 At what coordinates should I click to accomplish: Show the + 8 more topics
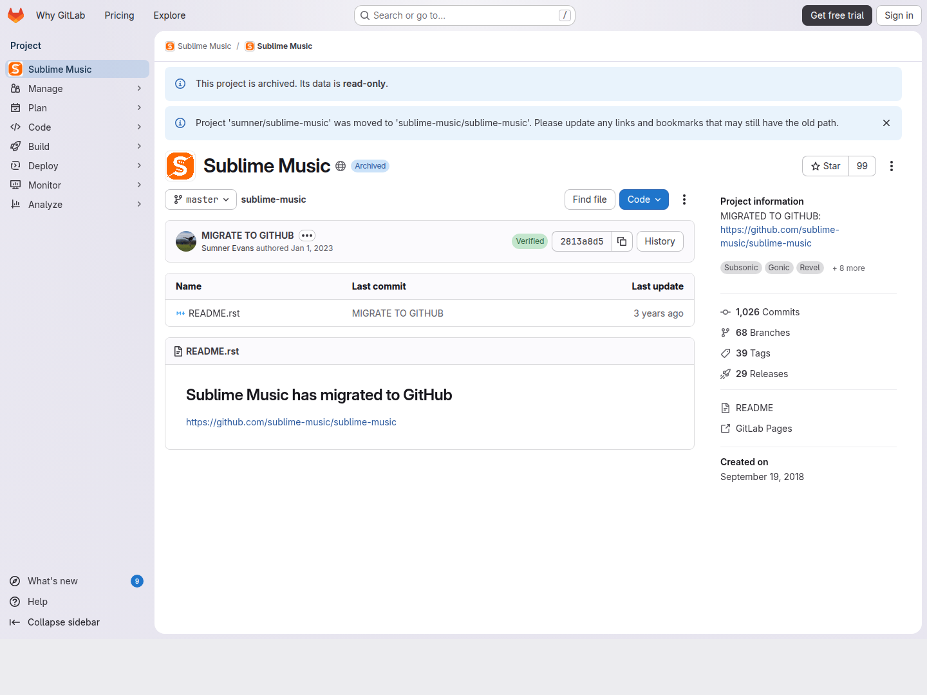click(x=848, y=268)
